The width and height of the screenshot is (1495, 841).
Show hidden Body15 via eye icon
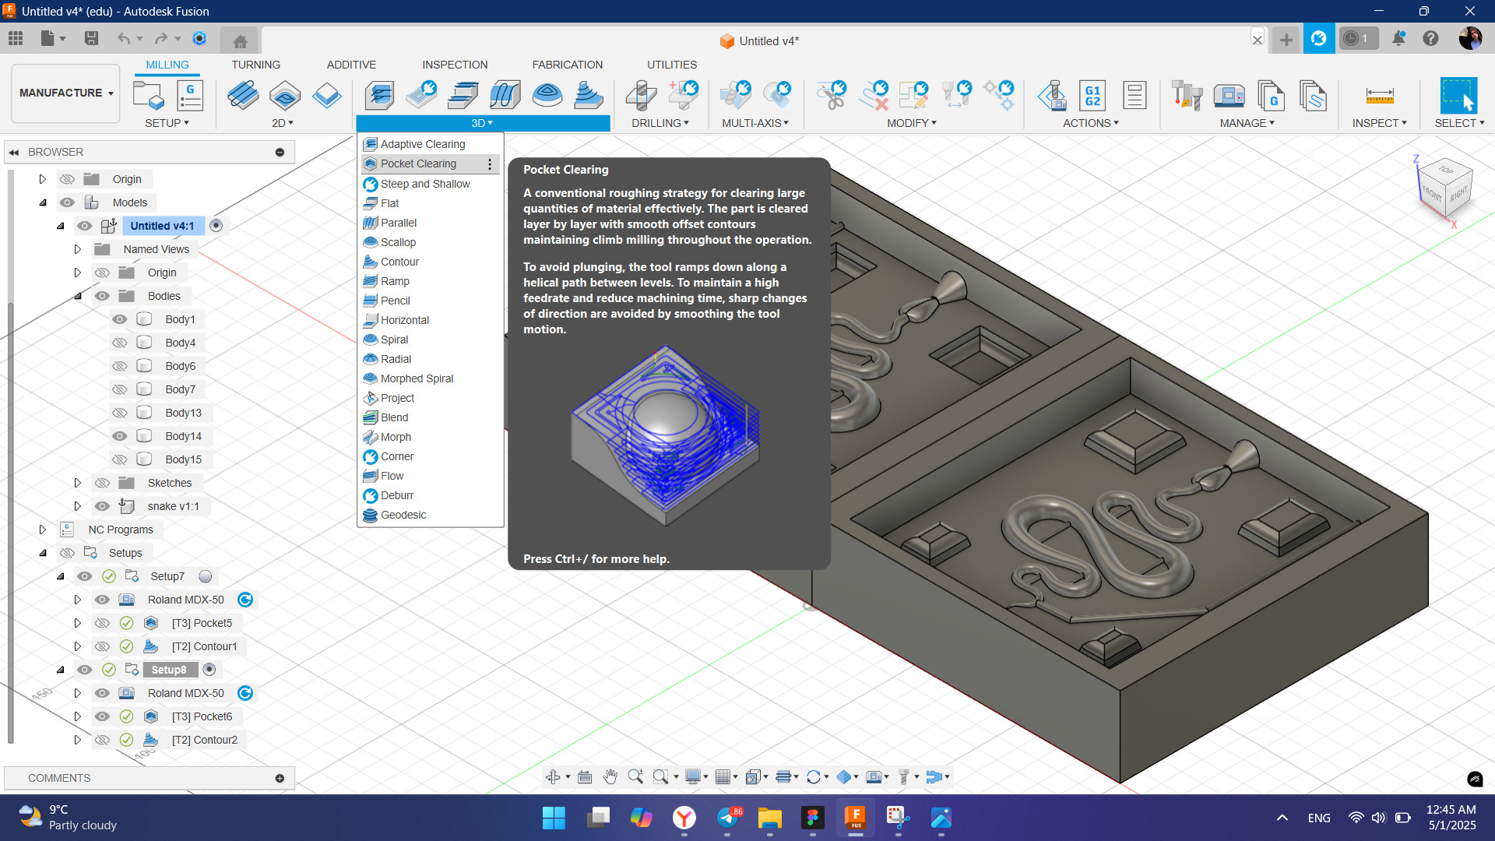coord(119,459)
